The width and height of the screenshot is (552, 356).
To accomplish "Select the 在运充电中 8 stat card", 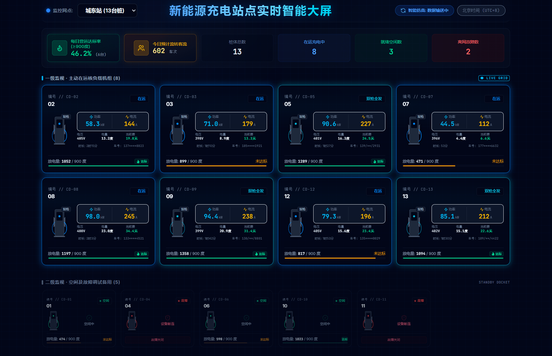I will 314,48.
